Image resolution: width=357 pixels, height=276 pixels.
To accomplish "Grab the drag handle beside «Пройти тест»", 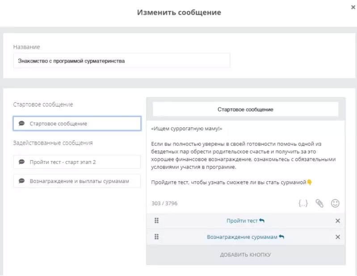I will pyautogui.click(x=156, y=221).
